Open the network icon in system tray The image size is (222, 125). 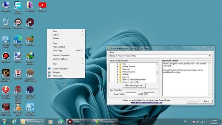point(202,122)
